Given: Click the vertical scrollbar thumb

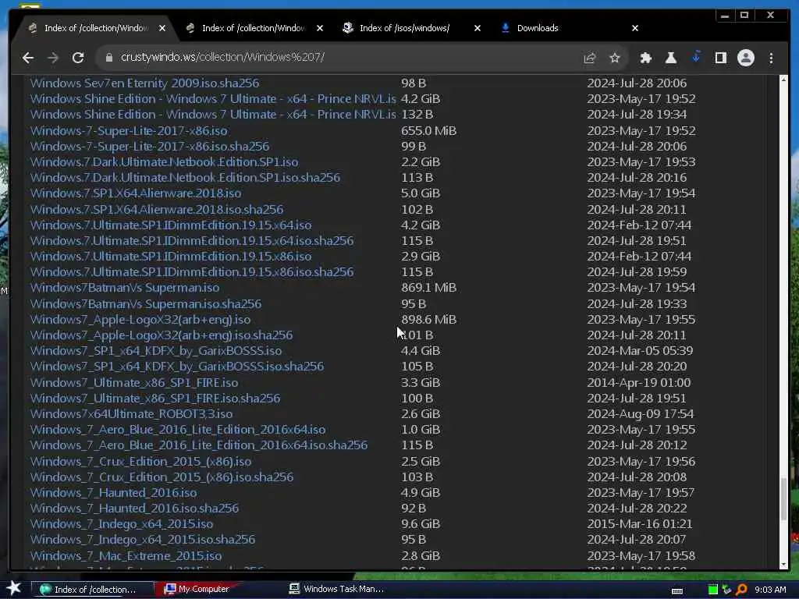Looking at the screenshot, I should click(783, 498).
